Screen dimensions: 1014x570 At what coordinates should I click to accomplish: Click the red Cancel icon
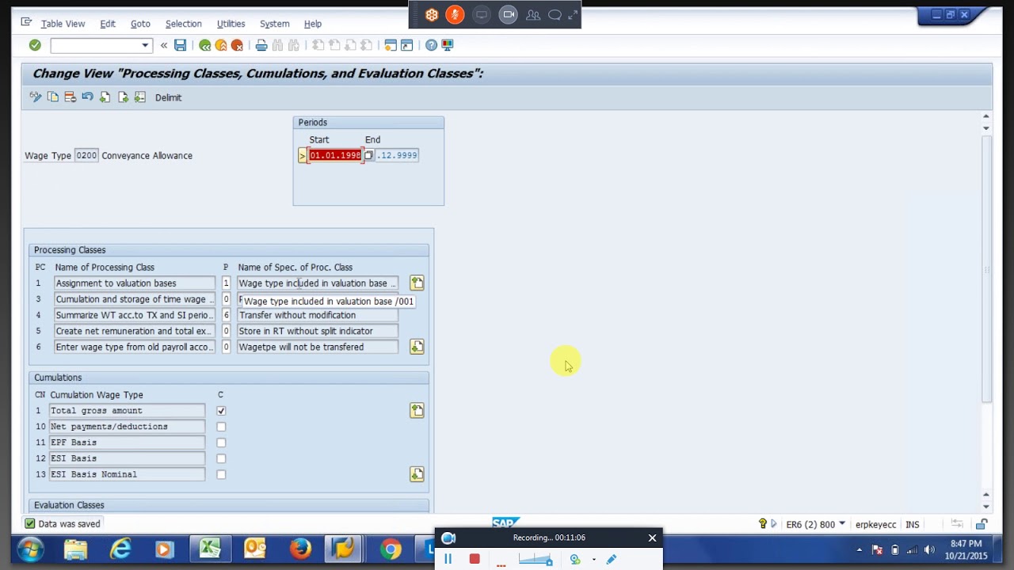[237, 45]
